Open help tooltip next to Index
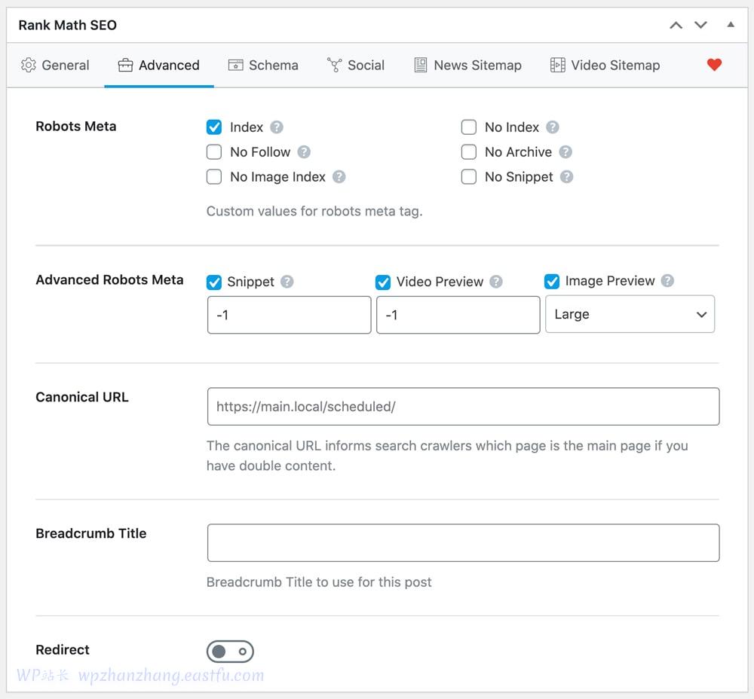 point(277,127)
